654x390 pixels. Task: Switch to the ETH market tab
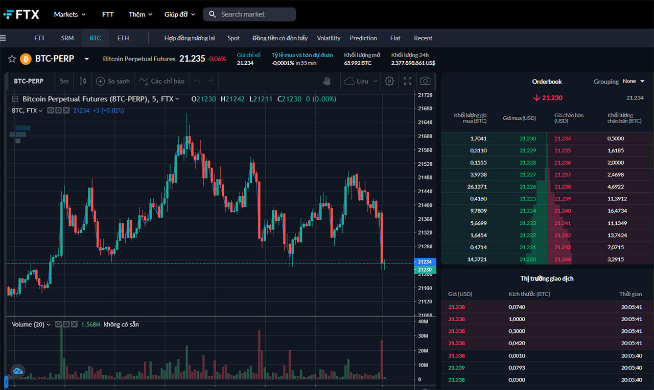point(123,38)
